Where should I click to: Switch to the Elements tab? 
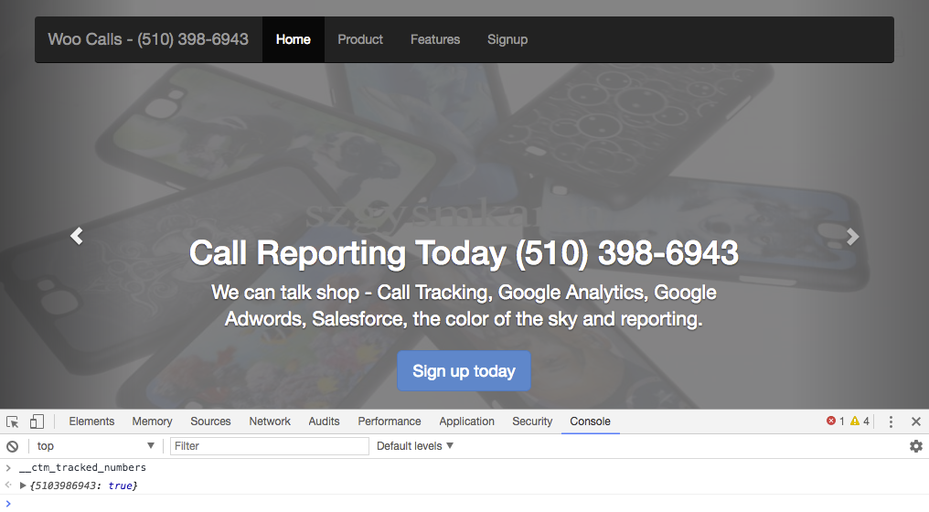pyautogui.click(x=91, y=421)
